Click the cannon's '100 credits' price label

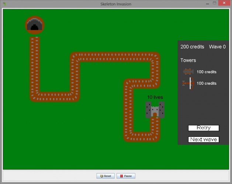[x=207, y=72]
